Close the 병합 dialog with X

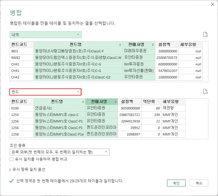click(x=213, y=4)
